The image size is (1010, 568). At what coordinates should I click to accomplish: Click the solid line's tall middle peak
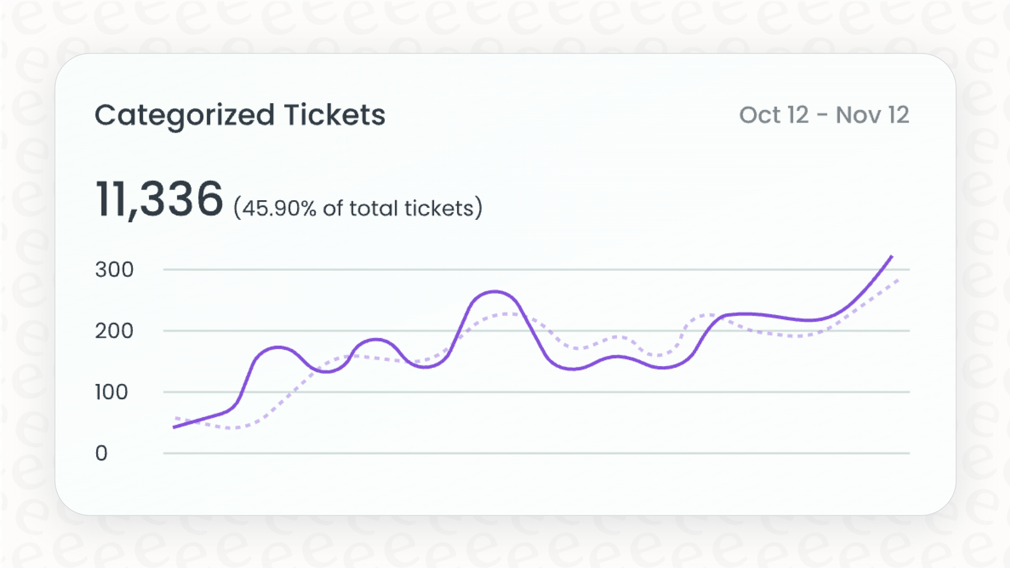pos(494,292)
